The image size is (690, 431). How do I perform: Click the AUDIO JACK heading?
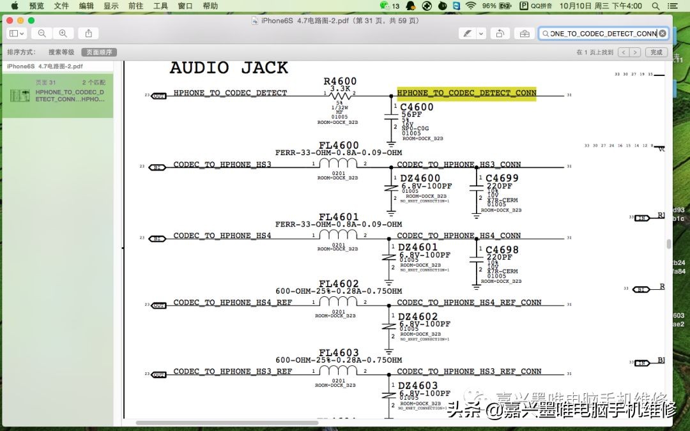click(x=229, y=68)
